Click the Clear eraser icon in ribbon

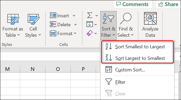90,33
